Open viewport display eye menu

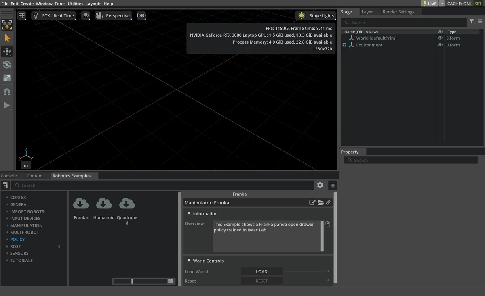pos(85,16)
